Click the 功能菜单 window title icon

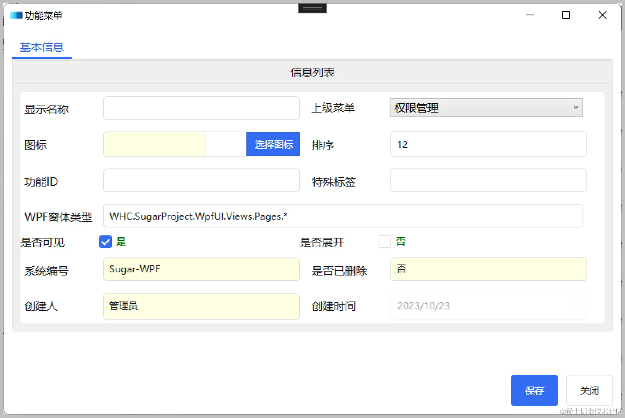coord(16,15)
